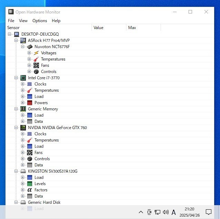This screenshot has width=220, height=219.
Task: Collapse the Nuvoton NCT6776F node
Action: 22,46
